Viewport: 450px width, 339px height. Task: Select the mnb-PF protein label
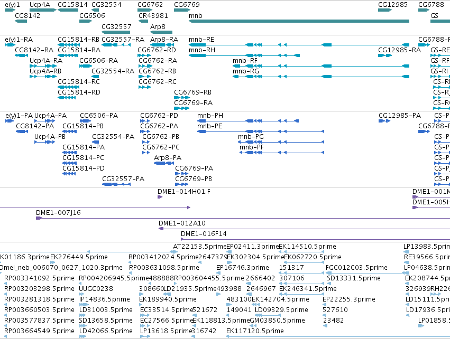pos(251,147)
